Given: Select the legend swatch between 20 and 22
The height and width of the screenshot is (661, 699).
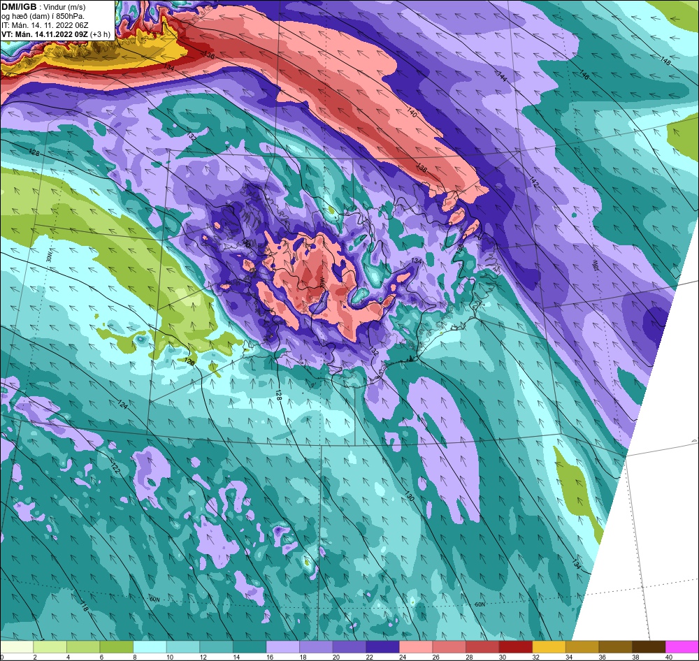Looking at the screenshot, I should point(349,647).
